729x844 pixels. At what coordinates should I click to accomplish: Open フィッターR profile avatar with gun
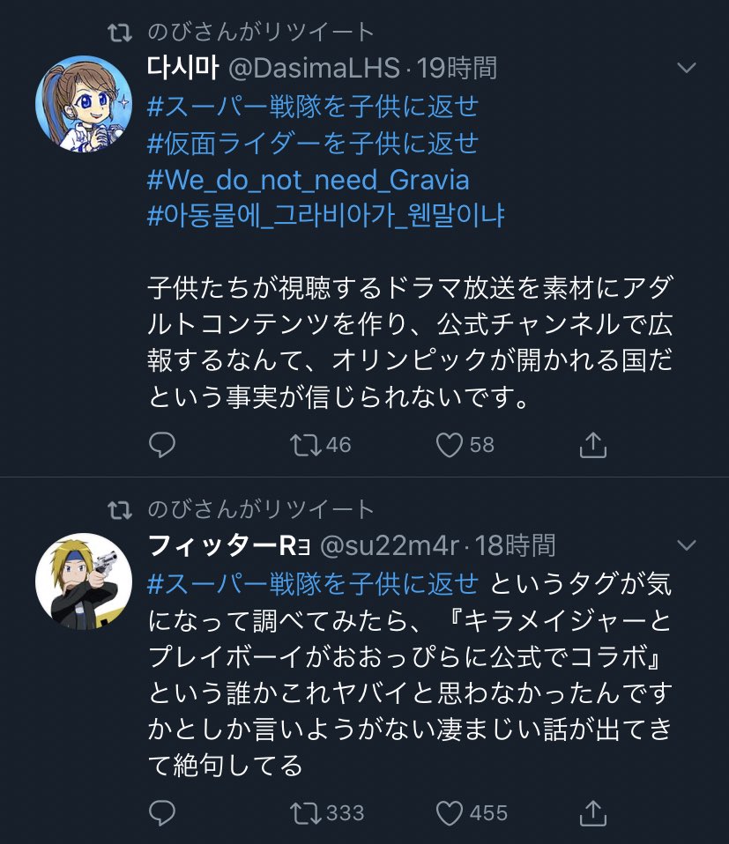[84, 581]
